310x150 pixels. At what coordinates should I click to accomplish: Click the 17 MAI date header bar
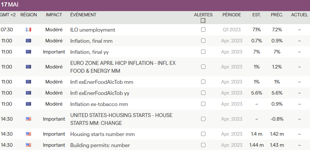155,5
